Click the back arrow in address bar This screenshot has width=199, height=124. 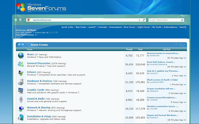click(16, 20)
